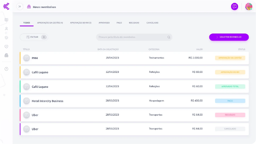Screen dimensions: 256x144
Task: Open the user avatar menu
Action: (249, 6)
